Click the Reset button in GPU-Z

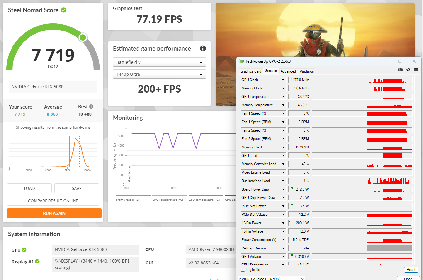click(411, 270)
